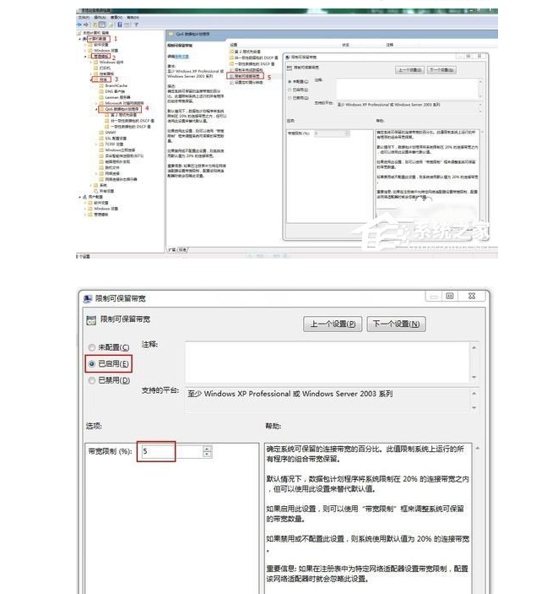Image resolution: width=558 pixels, height=594 pixels.
Task: Open the 查看(V) menu
Action: click(116, 18)
